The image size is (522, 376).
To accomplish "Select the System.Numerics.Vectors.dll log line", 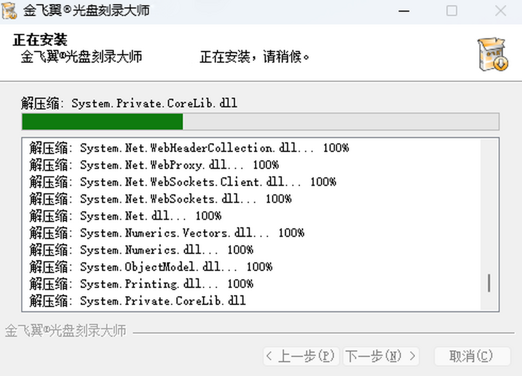I will tap(167, 233).
